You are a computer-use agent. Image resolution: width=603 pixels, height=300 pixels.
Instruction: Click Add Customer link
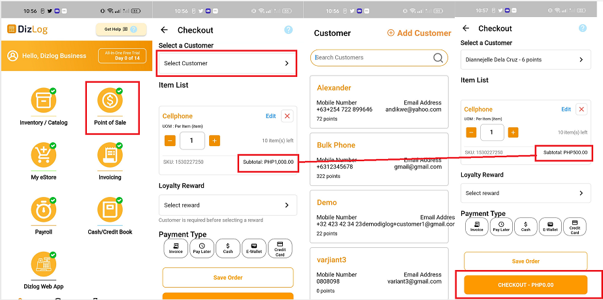[419, 33]
